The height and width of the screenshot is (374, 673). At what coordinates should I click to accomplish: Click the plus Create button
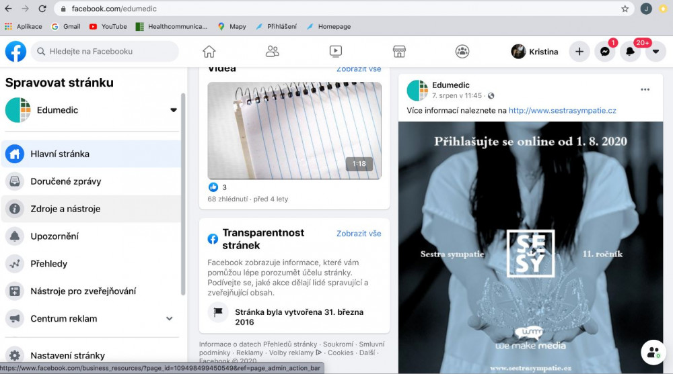point(579,52)
